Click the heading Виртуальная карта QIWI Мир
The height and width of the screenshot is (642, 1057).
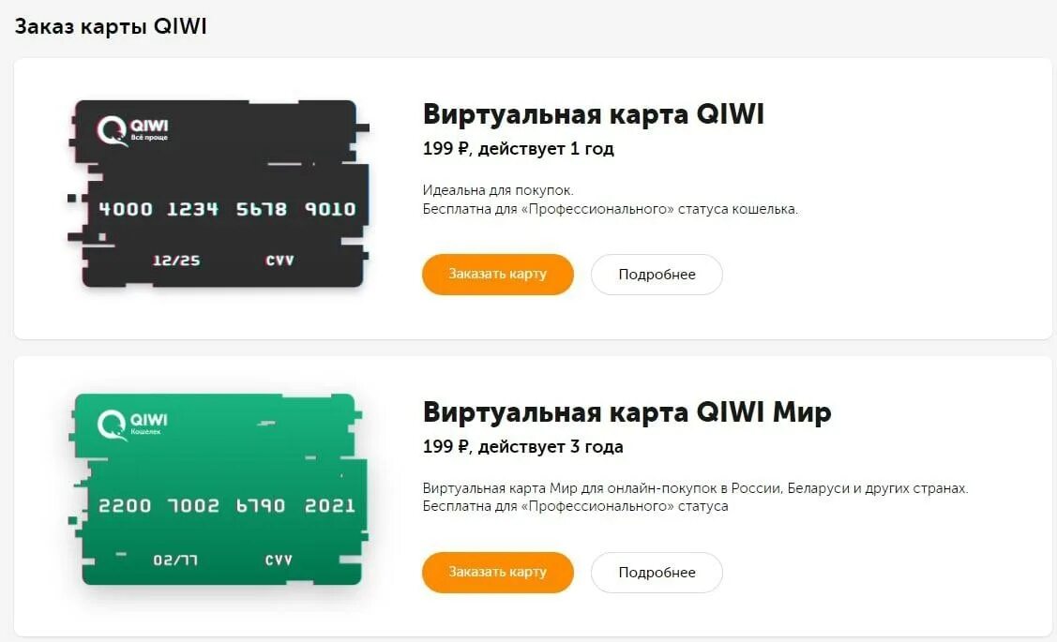(x=627, y=411)
